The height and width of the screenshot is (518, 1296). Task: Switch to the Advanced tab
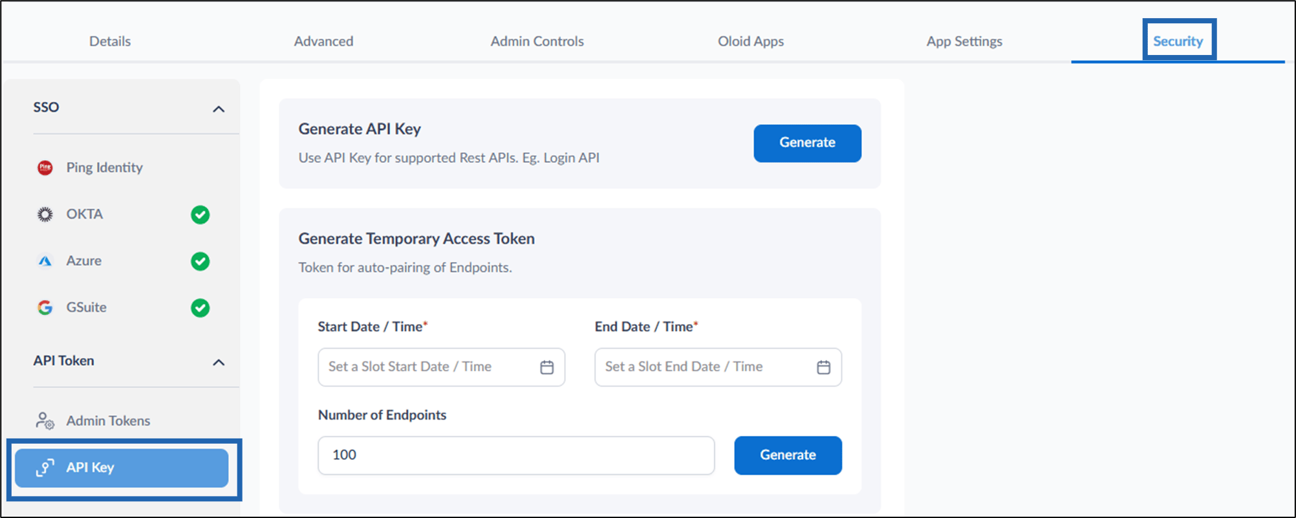[323, 41]
